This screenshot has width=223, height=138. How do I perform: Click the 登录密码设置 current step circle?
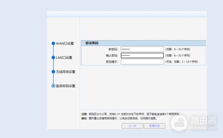coord(53,86)
